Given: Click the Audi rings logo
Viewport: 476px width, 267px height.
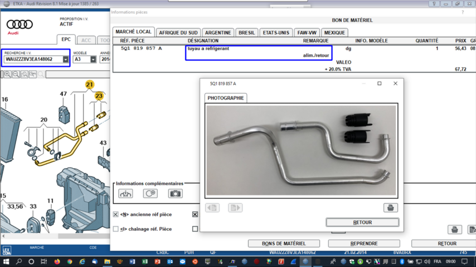Looking at the screenshot, I should tap(20, 24).
